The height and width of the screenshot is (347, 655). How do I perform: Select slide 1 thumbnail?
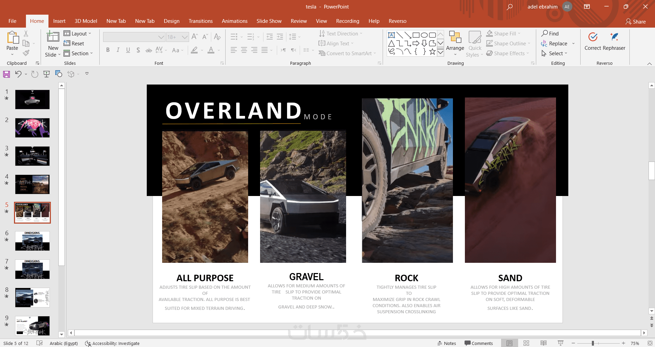tap(32, 100)
